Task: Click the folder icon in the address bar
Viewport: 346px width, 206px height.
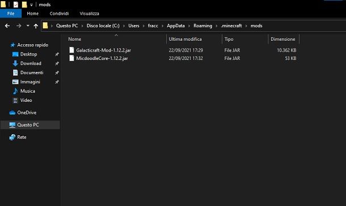Action: (45, 25)
